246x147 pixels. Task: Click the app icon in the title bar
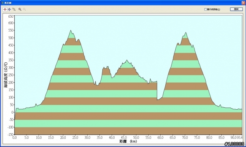click(2, 3)
